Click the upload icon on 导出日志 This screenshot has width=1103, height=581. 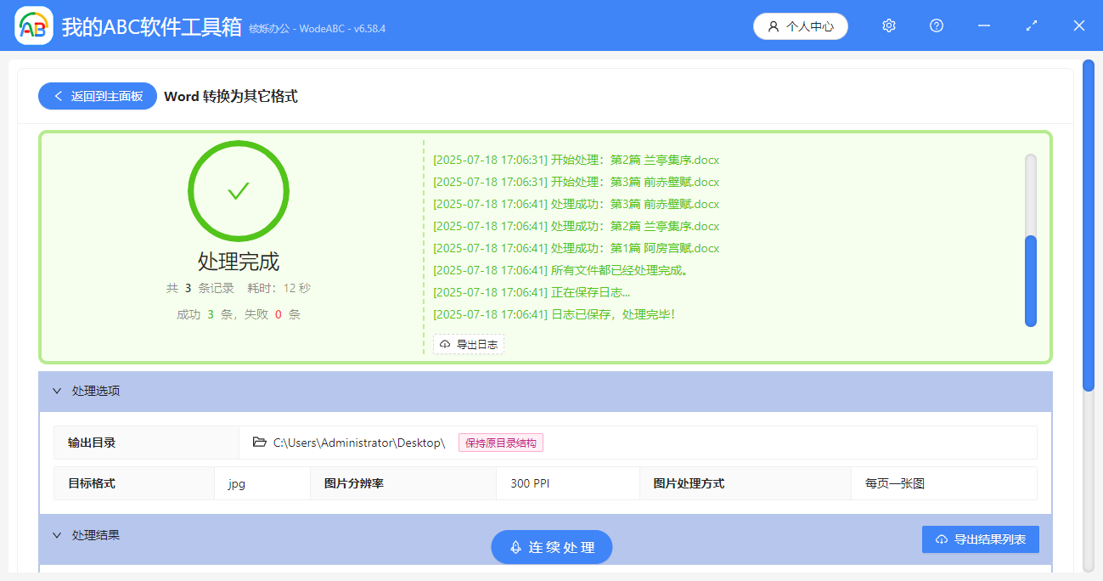coord(446,344)
